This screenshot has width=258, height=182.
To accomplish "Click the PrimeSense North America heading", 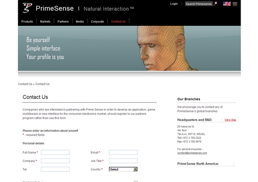I will 198,164.
